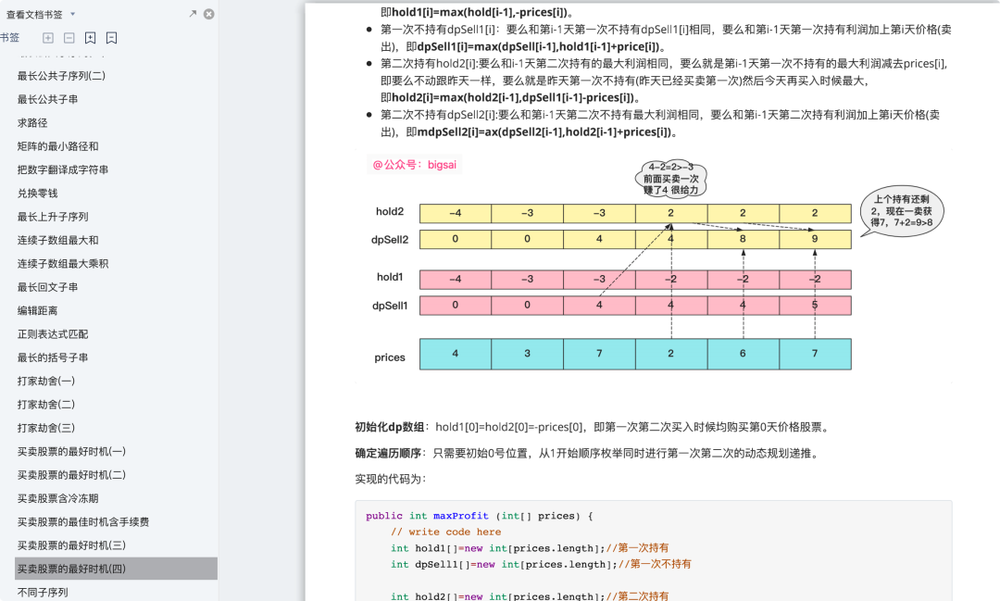The width and height of the screenshot is (1000, 601).
Task: Click the thought bubble 前面买卖一次
Action: 671,179
